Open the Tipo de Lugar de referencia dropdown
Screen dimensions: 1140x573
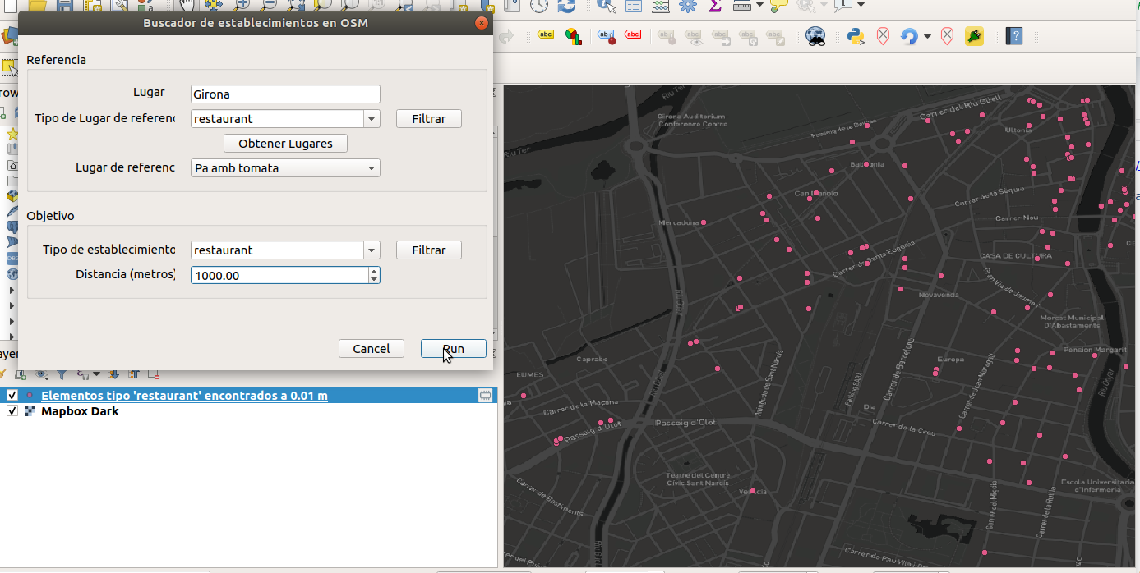(372, 119)
